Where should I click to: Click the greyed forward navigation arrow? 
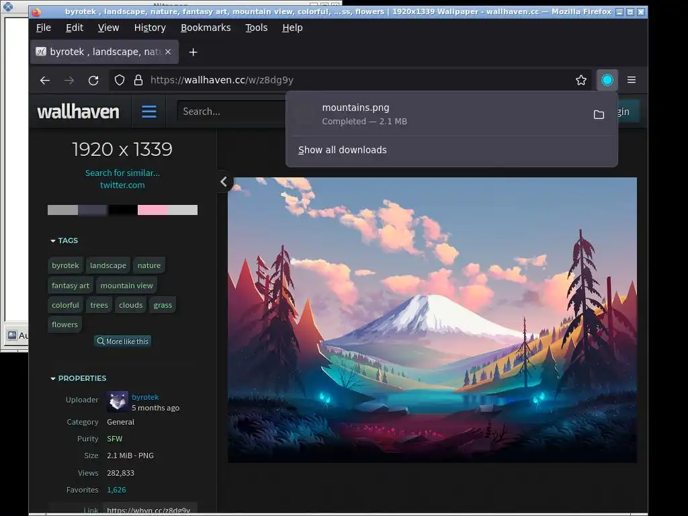[69, 81]
